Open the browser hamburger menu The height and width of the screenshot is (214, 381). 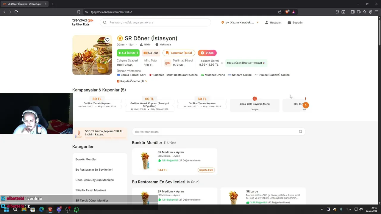point(377,12)
